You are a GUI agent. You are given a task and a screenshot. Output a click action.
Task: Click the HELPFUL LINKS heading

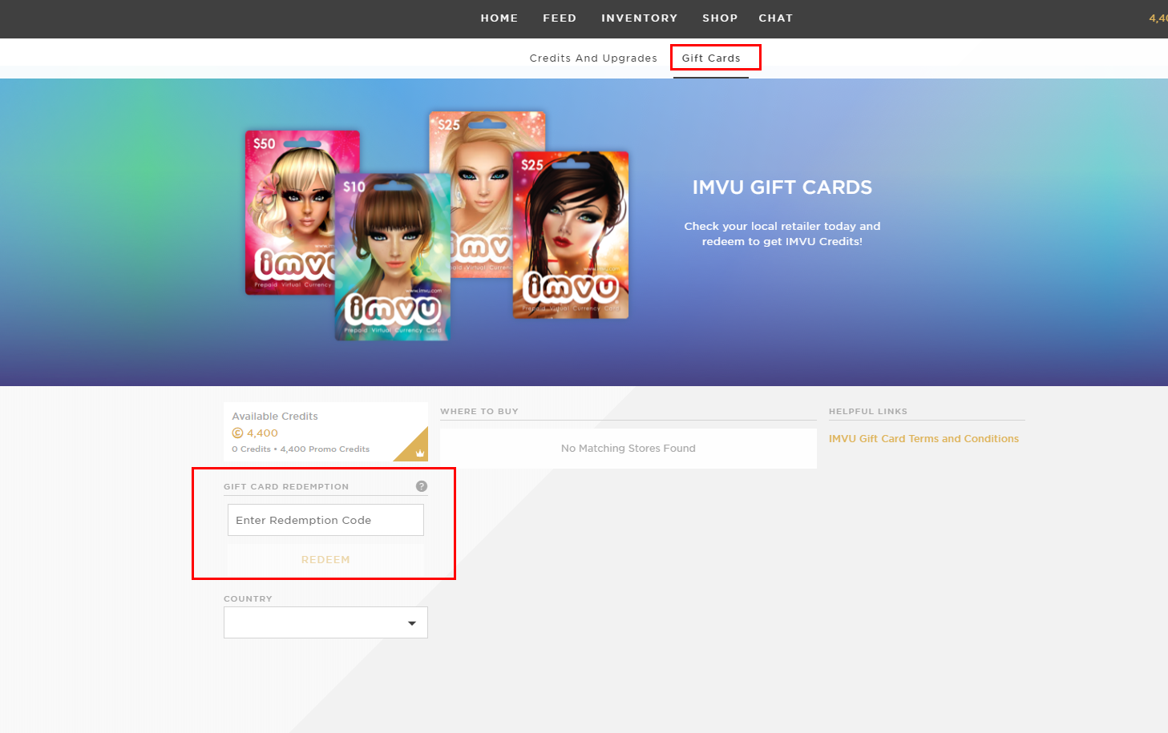(868, 411)
